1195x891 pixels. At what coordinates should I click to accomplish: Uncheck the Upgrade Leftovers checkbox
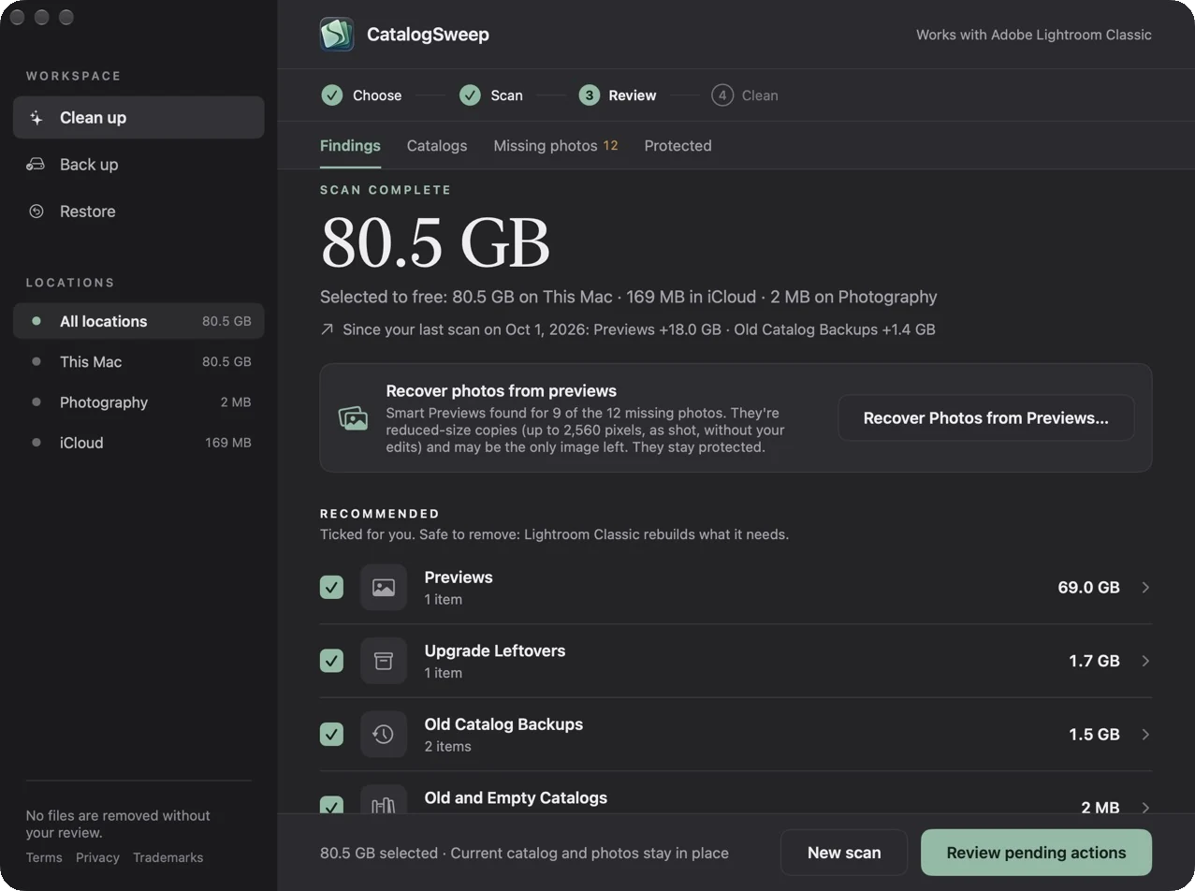tap(331, 661)
